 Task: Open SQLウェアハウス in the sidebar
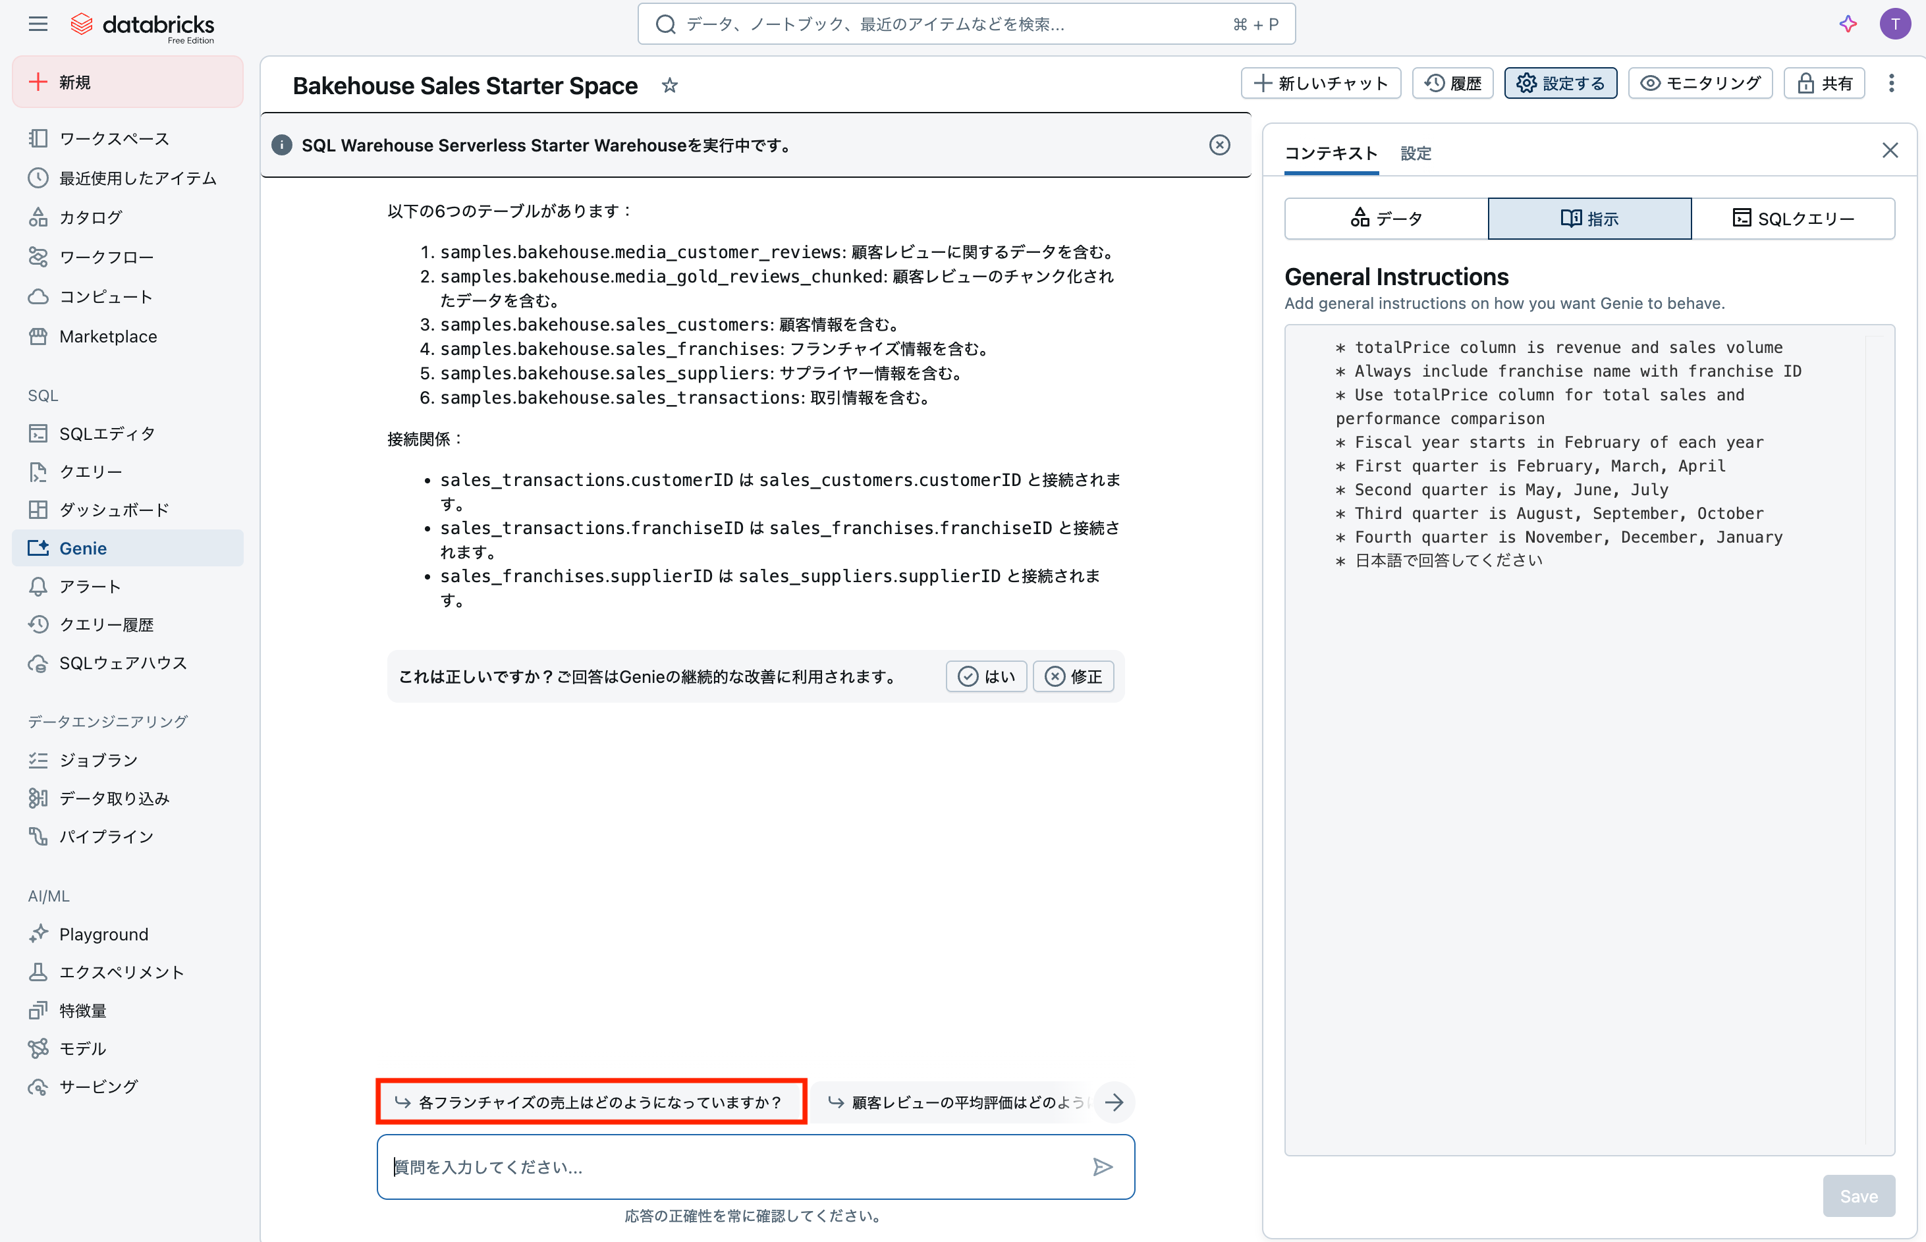(127, 663)
